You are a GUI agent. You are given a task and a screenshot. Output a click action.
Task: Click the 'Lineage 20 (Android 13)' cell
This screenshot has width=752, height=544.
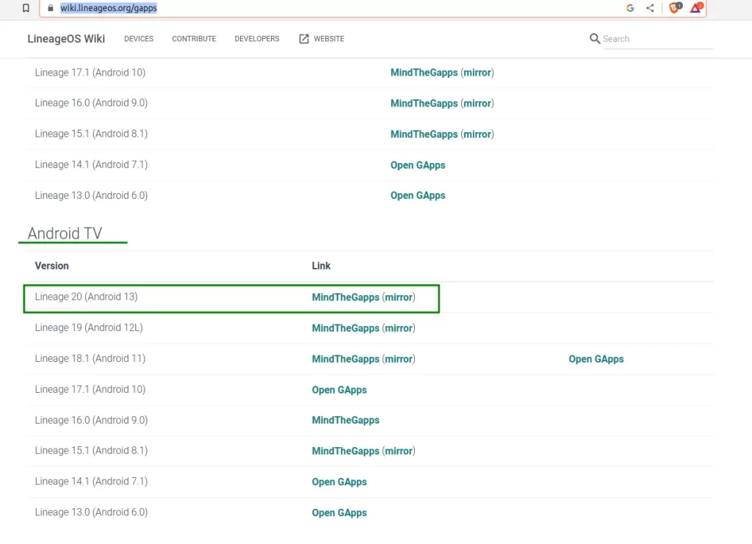pos(87,297)
